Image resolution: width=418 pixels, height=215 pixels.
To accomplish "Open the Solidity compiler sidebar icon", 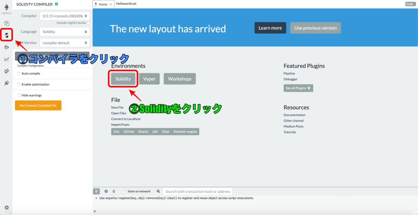I will (x=7, y=35).
